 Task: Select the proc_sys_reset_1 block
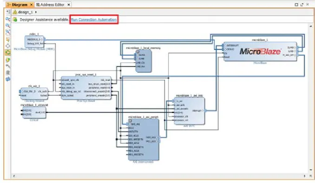[86, 88]
